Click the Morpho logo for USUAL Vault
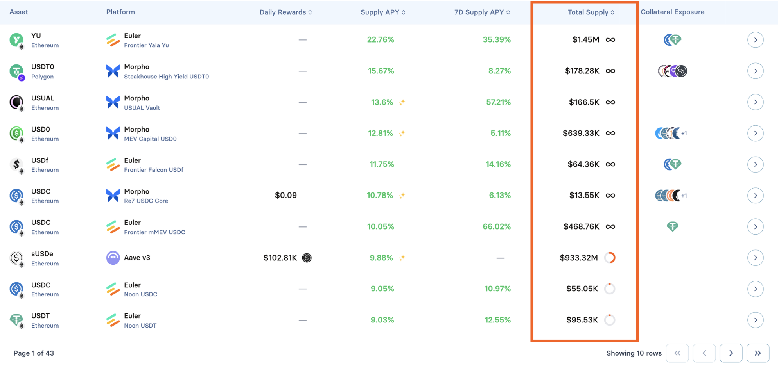The height and width of the screenshot is (374, 779). (x=113, y=102)
